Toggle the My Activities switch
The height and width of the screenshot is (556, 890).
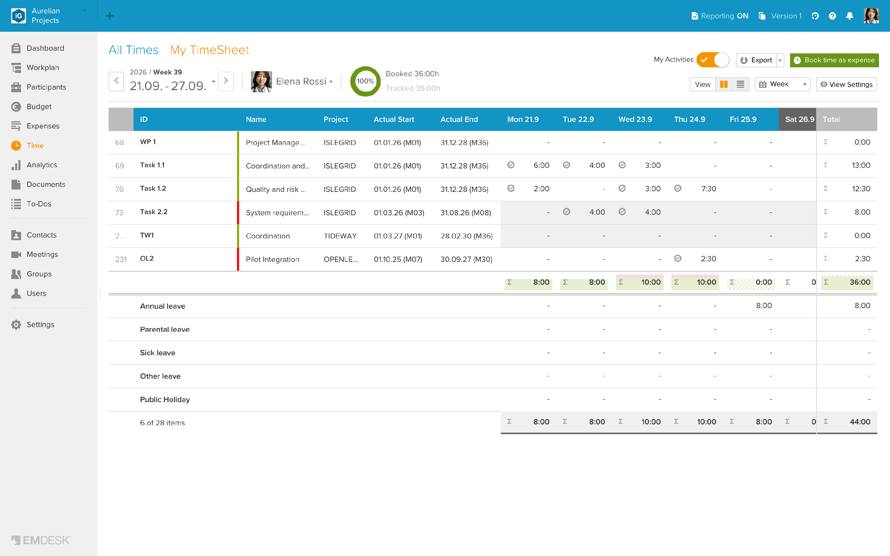[713, 60]
